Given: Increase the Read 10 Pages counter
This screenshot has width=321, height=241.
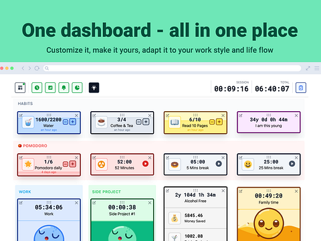Looking at the screenshot, I should tap(219, 122).
